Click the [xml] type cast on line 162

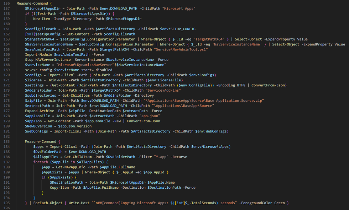[x=30, y=34]
